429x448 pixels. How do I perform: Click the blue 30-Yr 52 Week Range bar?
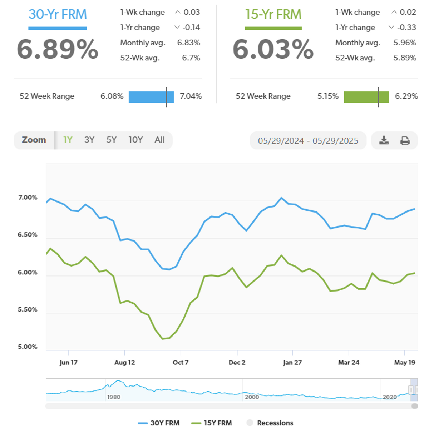[151, 97]
